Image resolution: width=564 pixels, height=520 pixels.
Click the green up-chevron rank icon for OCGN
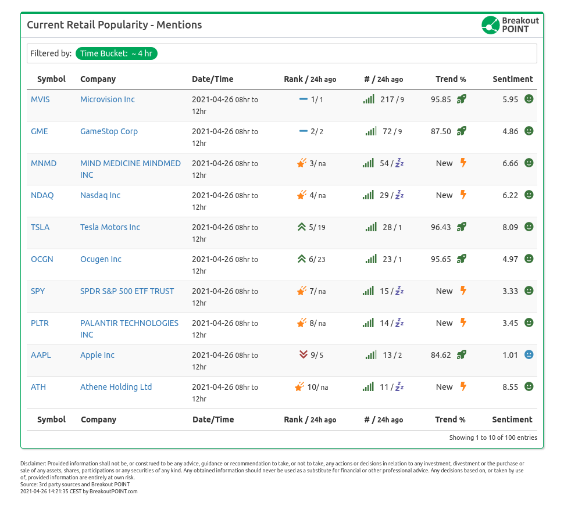(x=301, y=259)
